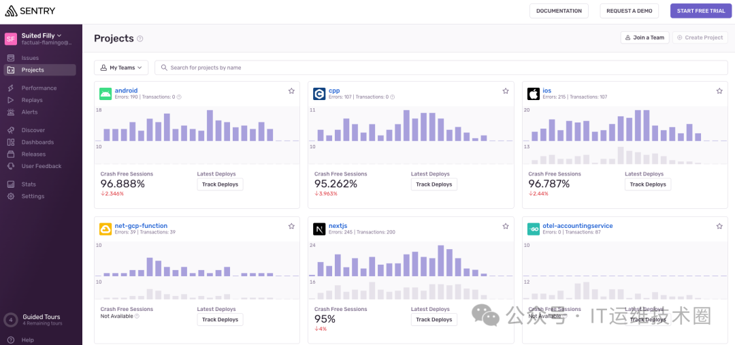Go to Issues in sidebar
This screenshot has width=735, height=345.
(30, 58)
